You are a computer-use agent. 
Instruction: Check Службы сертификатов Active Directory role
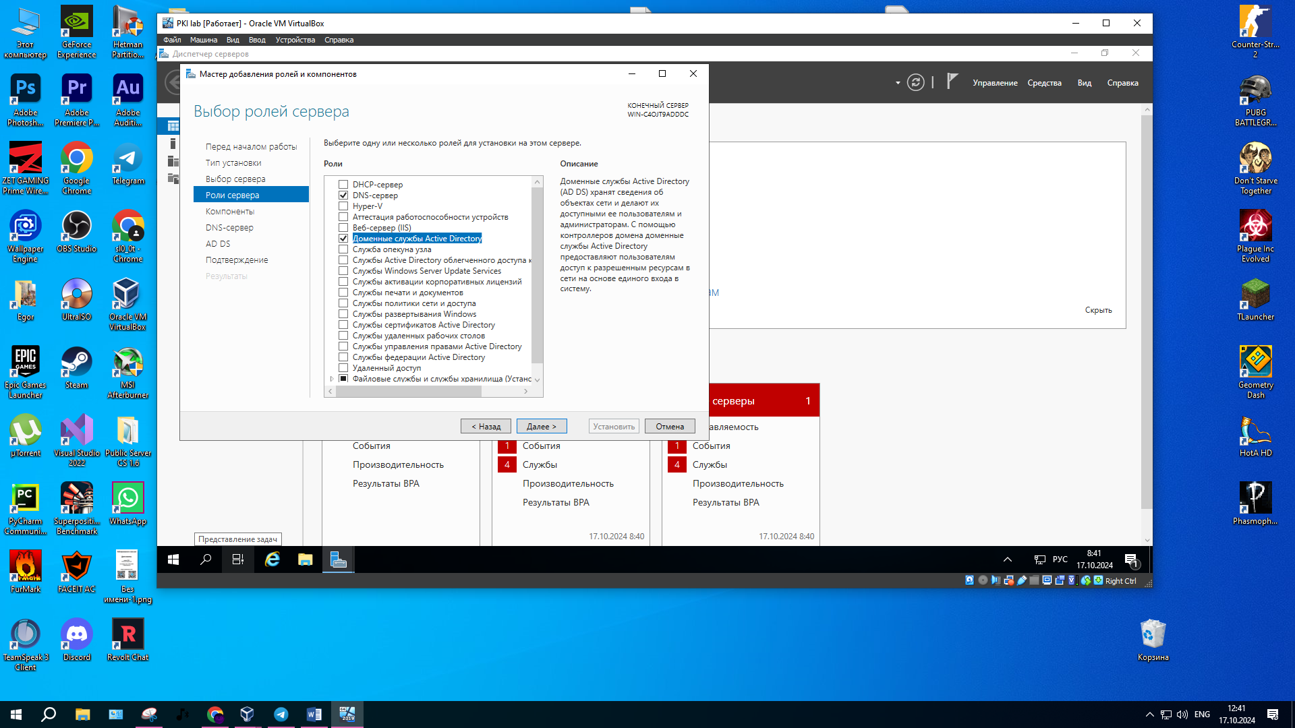coord(343,325)
